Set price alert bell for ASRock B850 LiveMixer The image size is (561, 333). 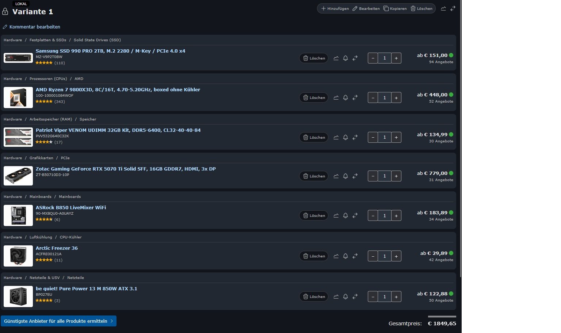point(346,215)
